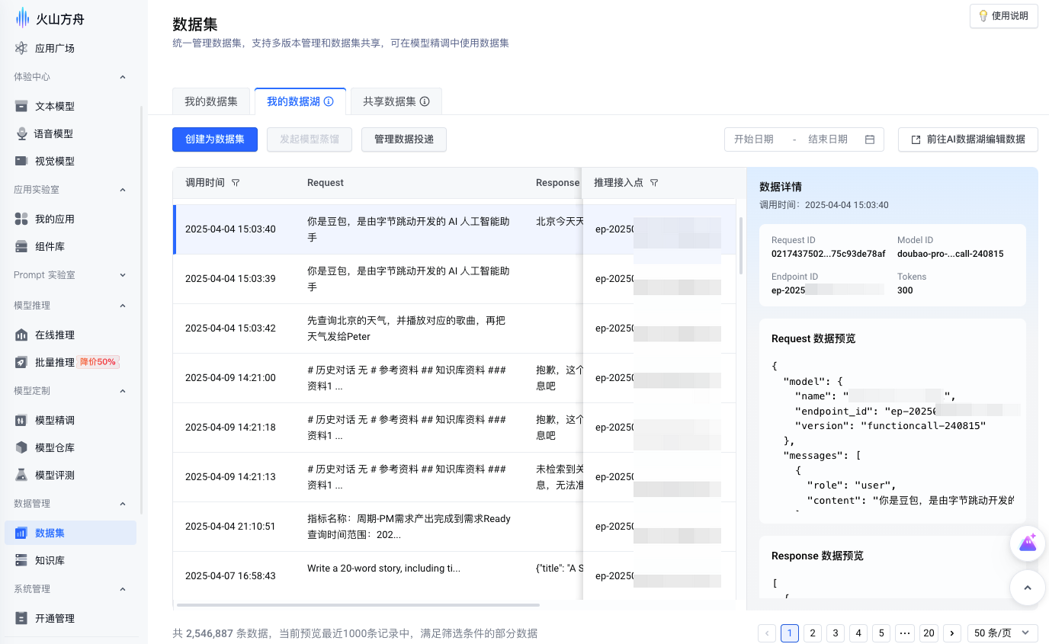Go to page 5
The width and height of the screenshot is (1049, 644).
click(881, 633)
